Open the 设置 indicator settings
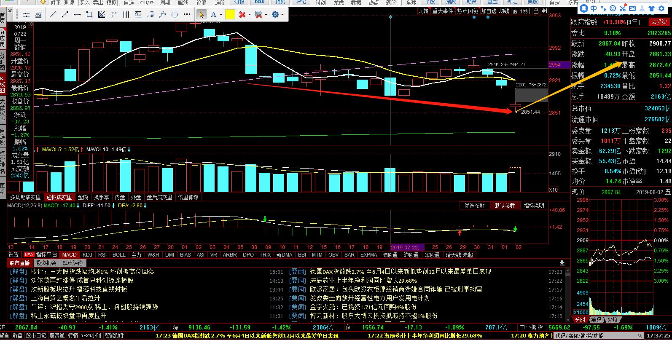 tap(14, 255)
